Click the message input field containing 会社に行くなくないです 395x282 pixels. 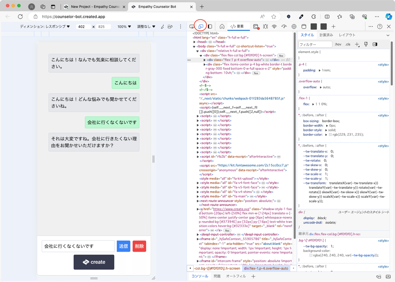pyautogui.click(x=78, y=246)
